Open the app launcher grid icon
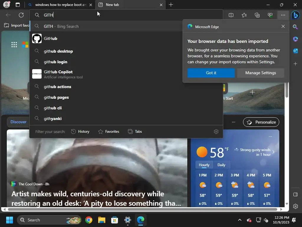Screen dimensions: 302x227 (14, 45)
